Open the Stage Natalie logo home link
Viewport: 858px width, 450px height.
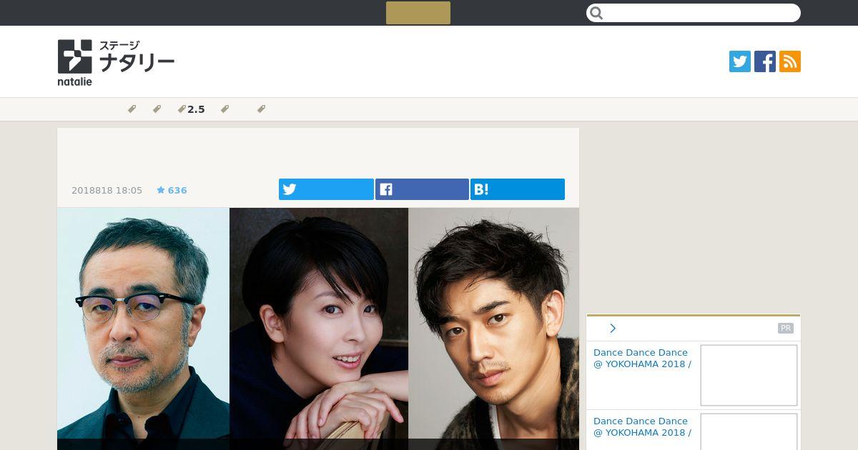coord(116,62)
